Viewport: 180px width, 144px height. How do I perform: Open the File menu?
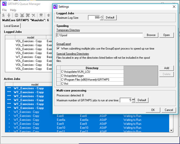pos(4,10)
